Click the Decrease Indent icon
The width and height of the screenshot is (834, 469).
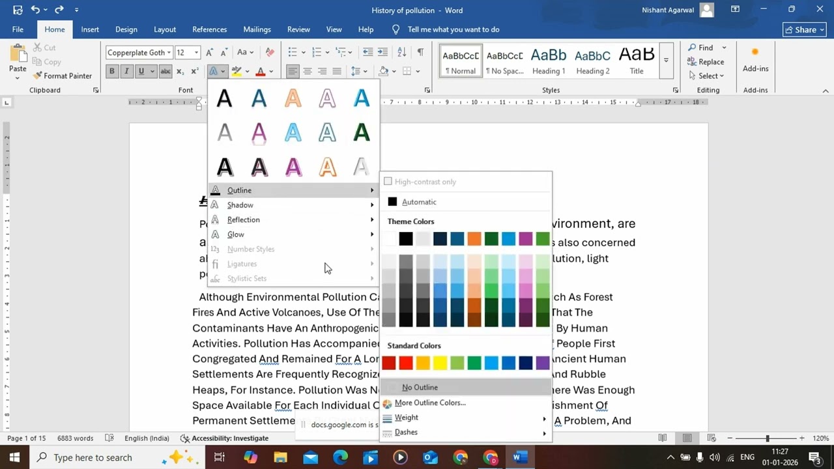coord(367,53)
